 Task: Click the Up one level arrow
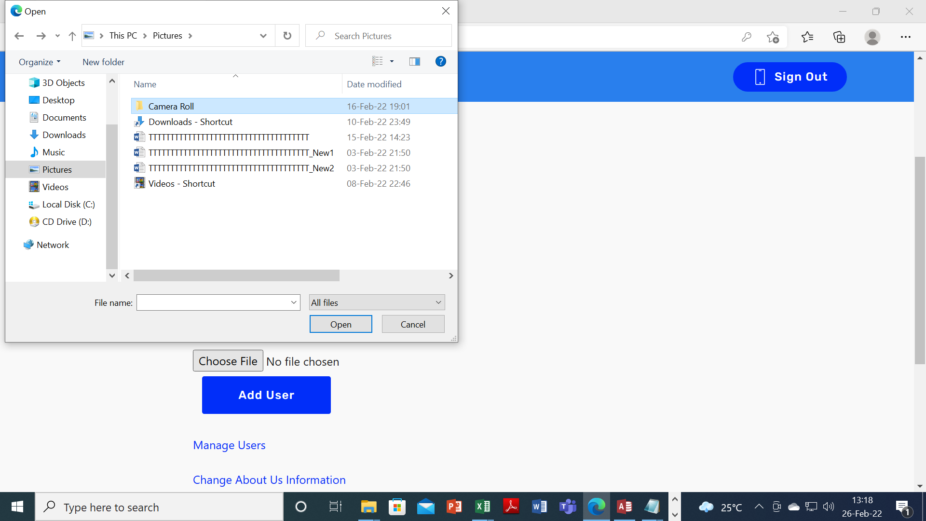[72, 36]
